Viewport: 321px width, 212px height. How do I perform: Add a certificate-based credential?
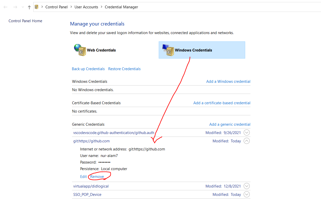coord(222,103)
